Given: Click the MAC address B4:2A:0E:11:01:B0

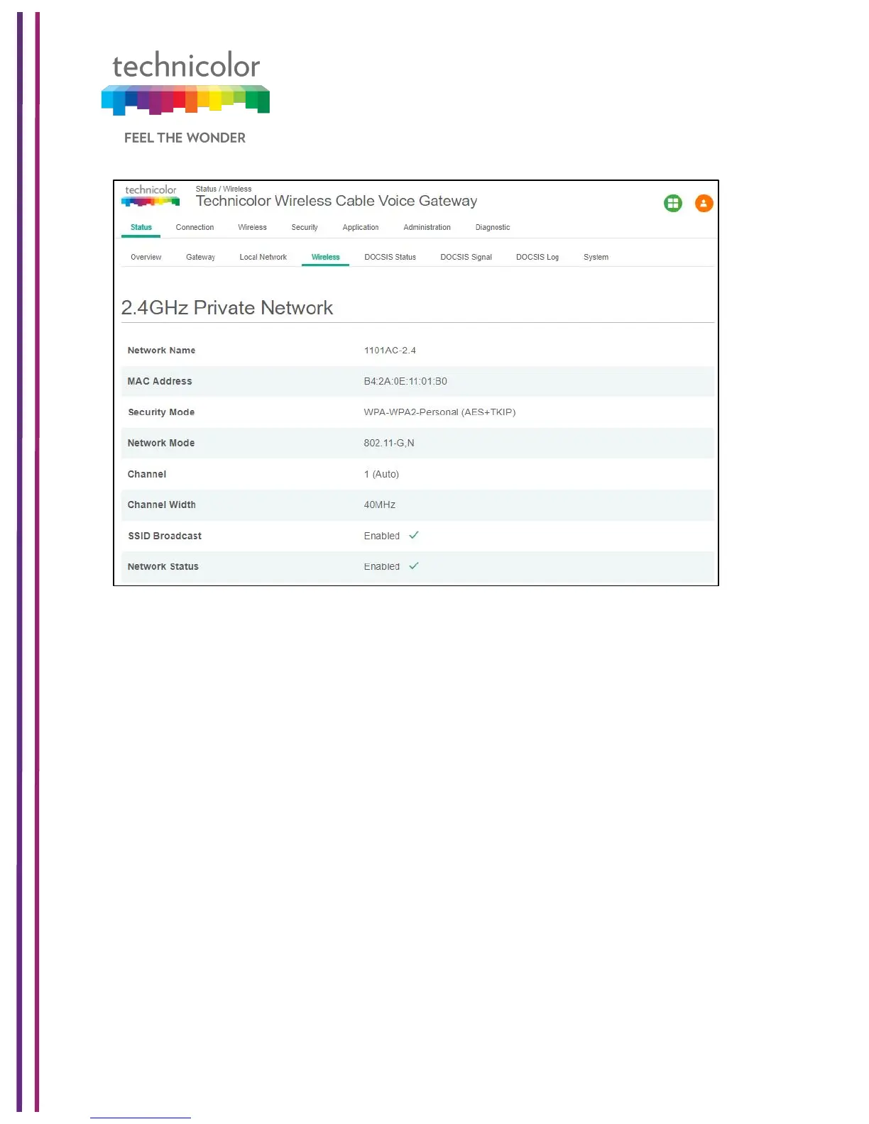Looking at the screenshot, I should [x=405, y=381].
